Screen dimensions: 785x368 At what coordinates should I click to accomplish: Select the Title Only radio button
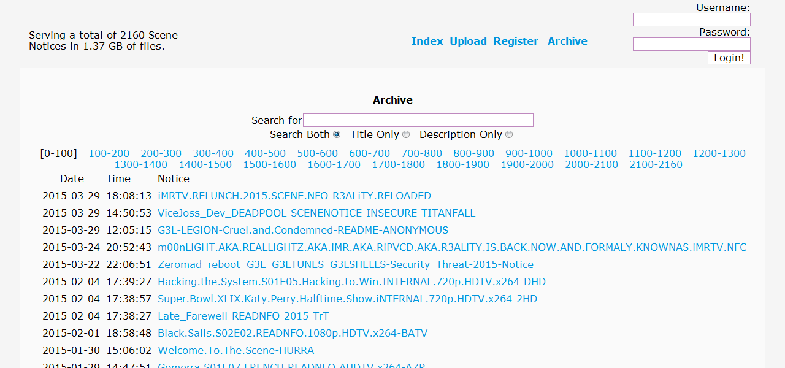click(x=405, y=135)
